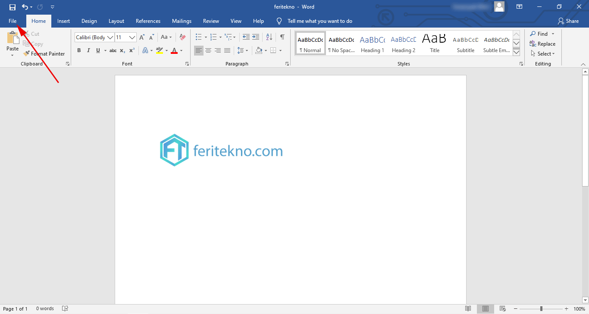Viewport: 589px width, 314px height.
Task: Open the View tab
Action: tap(236, 21)
